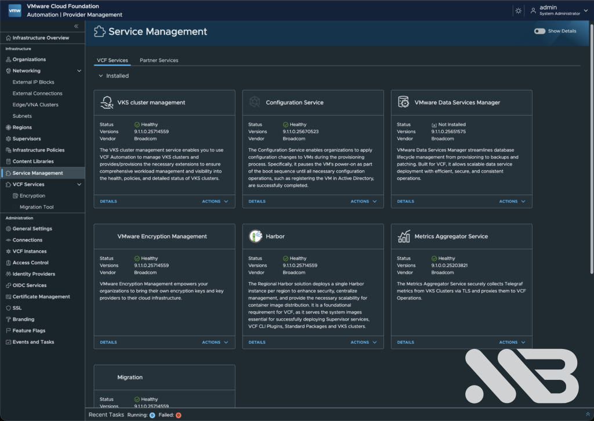
Task: Click the Supervisors icon in sidebar
Action: pos(8,139)
